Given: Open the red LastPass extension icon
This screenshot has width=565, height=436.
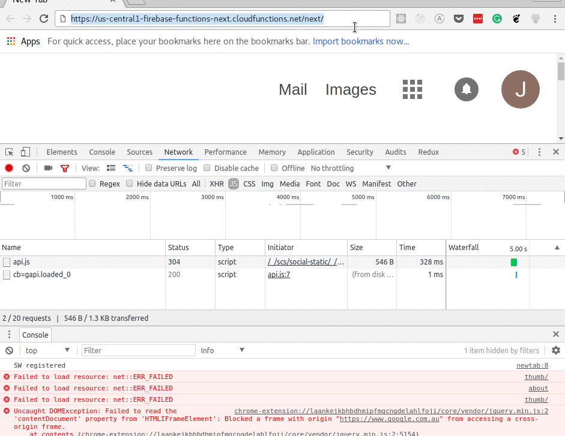Looking at the screenshot, I should [478, 19].
